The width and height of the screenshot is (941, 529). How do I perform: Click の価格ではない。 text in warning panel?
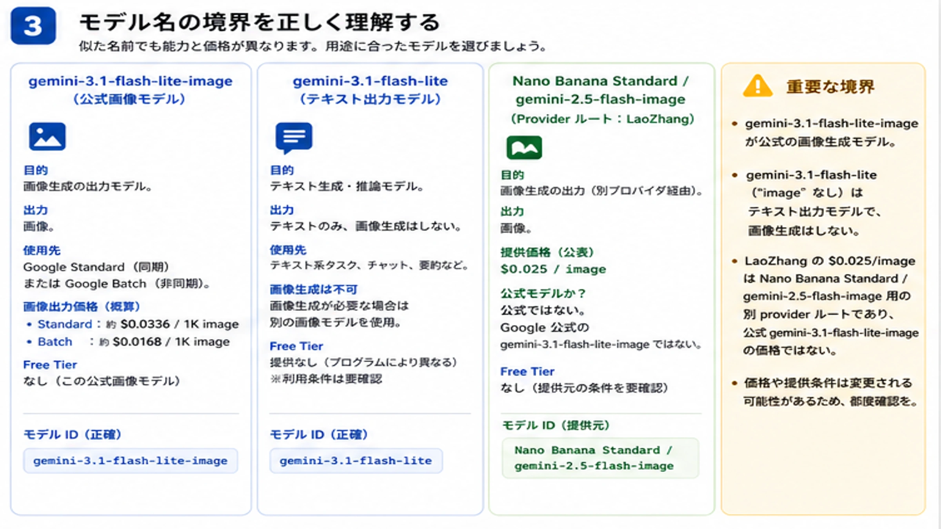pos(790,351)
